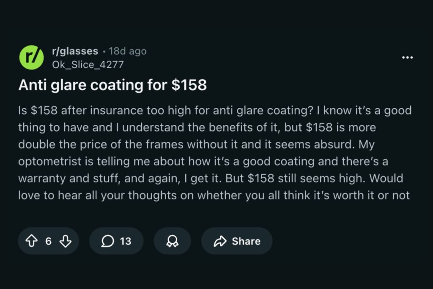Viewport: 433px width, 289px height.
Task: Click the post body's last line of text
Action: [x=214, y=195]
